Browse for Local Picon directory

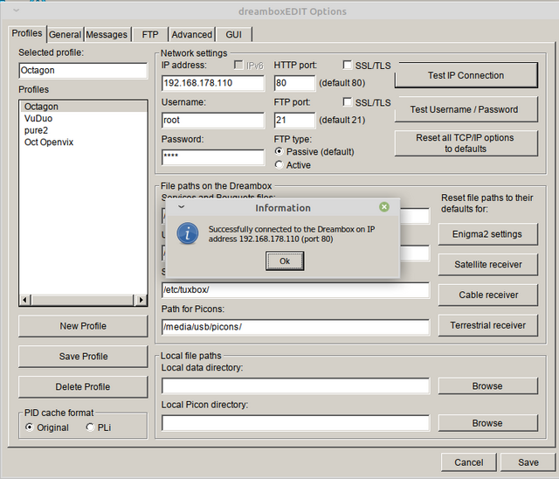coord(487,423)
